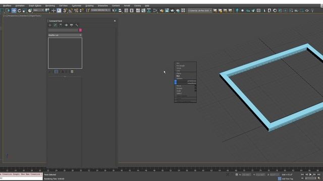Click settings box next to Rotate in quad menu

tap(195, 88)
